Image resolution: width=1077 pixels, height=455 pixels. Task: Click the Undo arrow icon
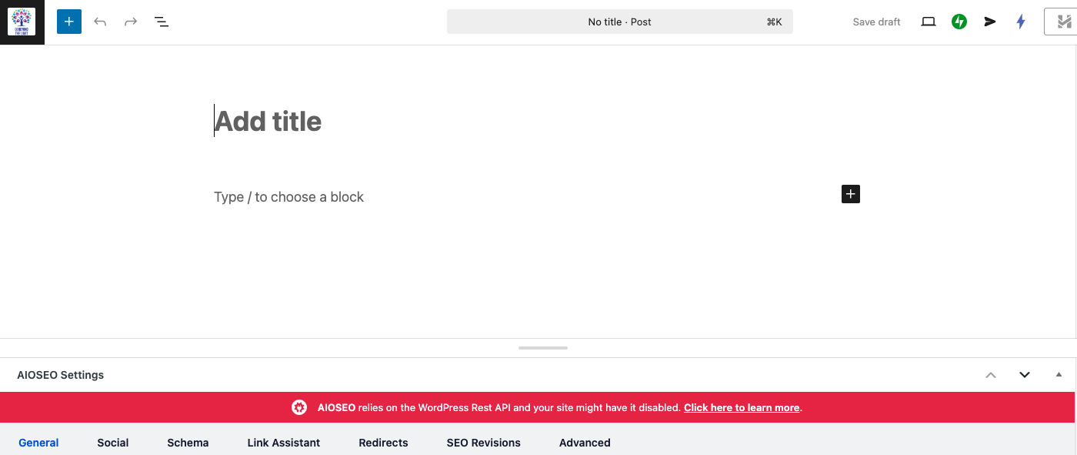(100, 22)
